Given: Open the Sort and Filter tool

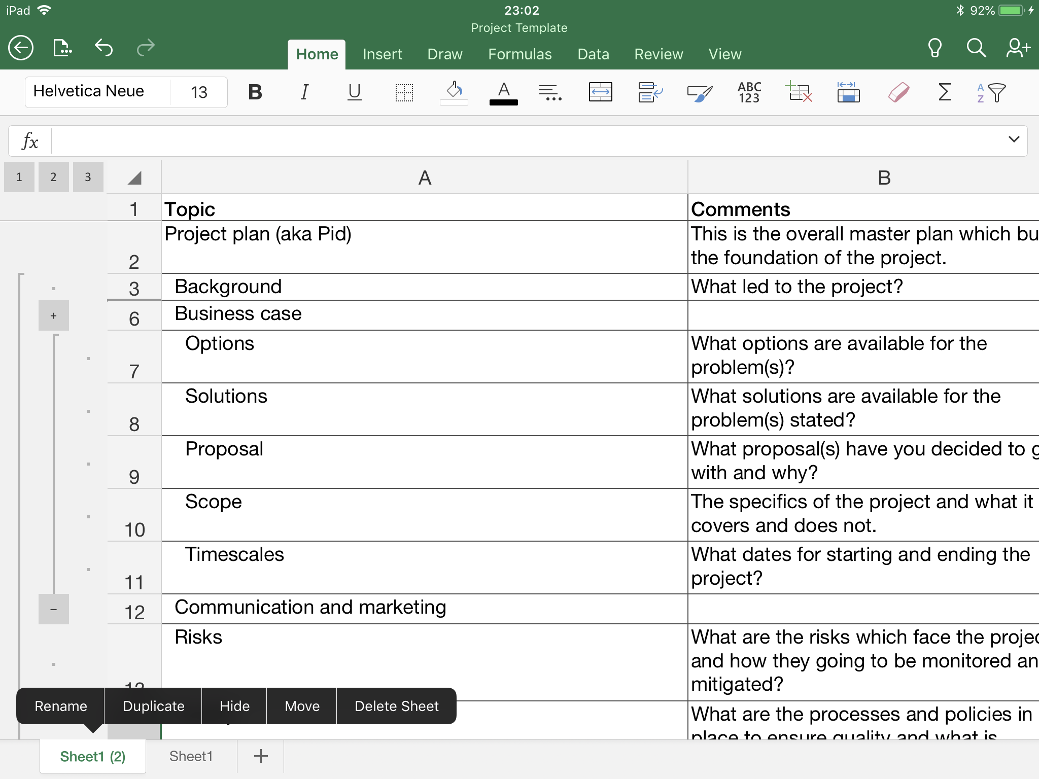Looking at the screenshot, I should coord(991,92).
